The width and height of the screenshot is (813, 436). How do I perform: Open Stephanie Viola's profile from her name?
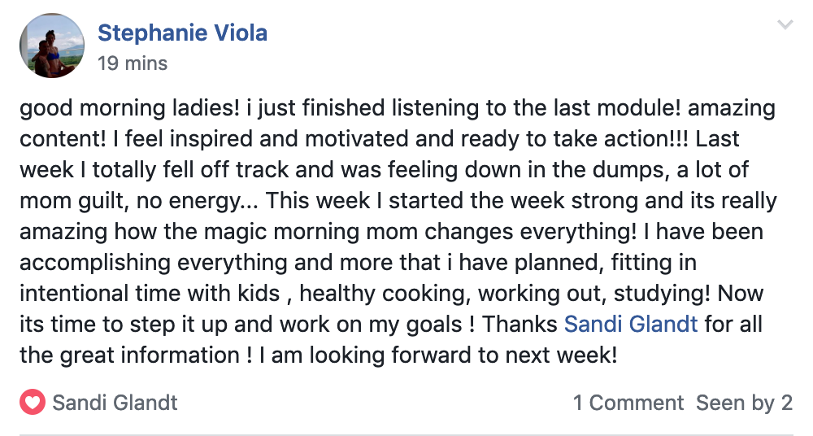(182, 33)
